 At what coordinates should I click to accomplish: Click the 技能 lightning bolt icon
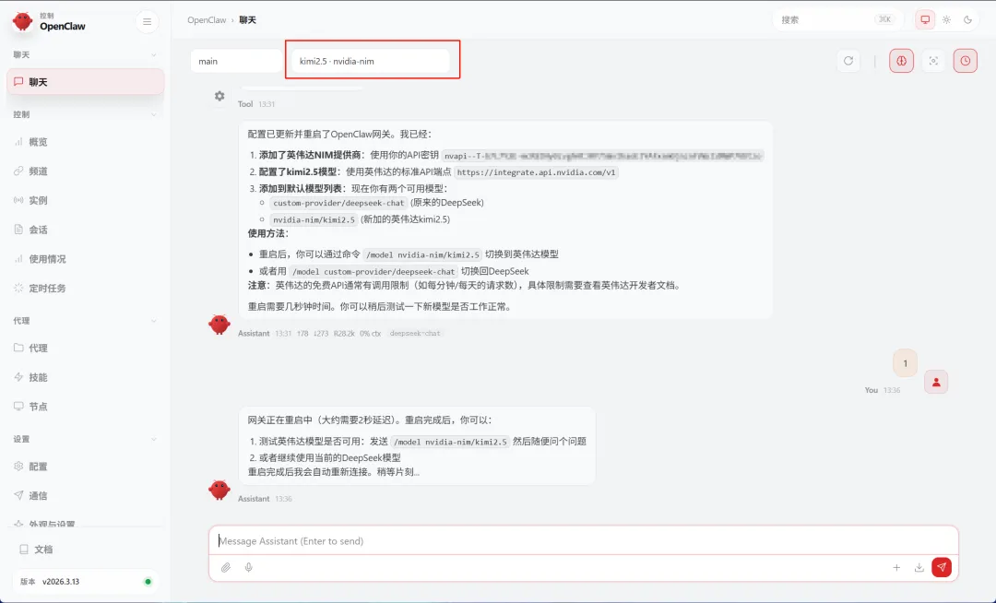pyautogui.click(x=18, y=377)
